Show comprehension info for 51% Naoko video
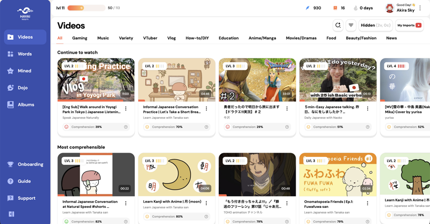Image resolution: width=430 pixels, height=224 pixels. pyautogui.click(x=368, y=127)
